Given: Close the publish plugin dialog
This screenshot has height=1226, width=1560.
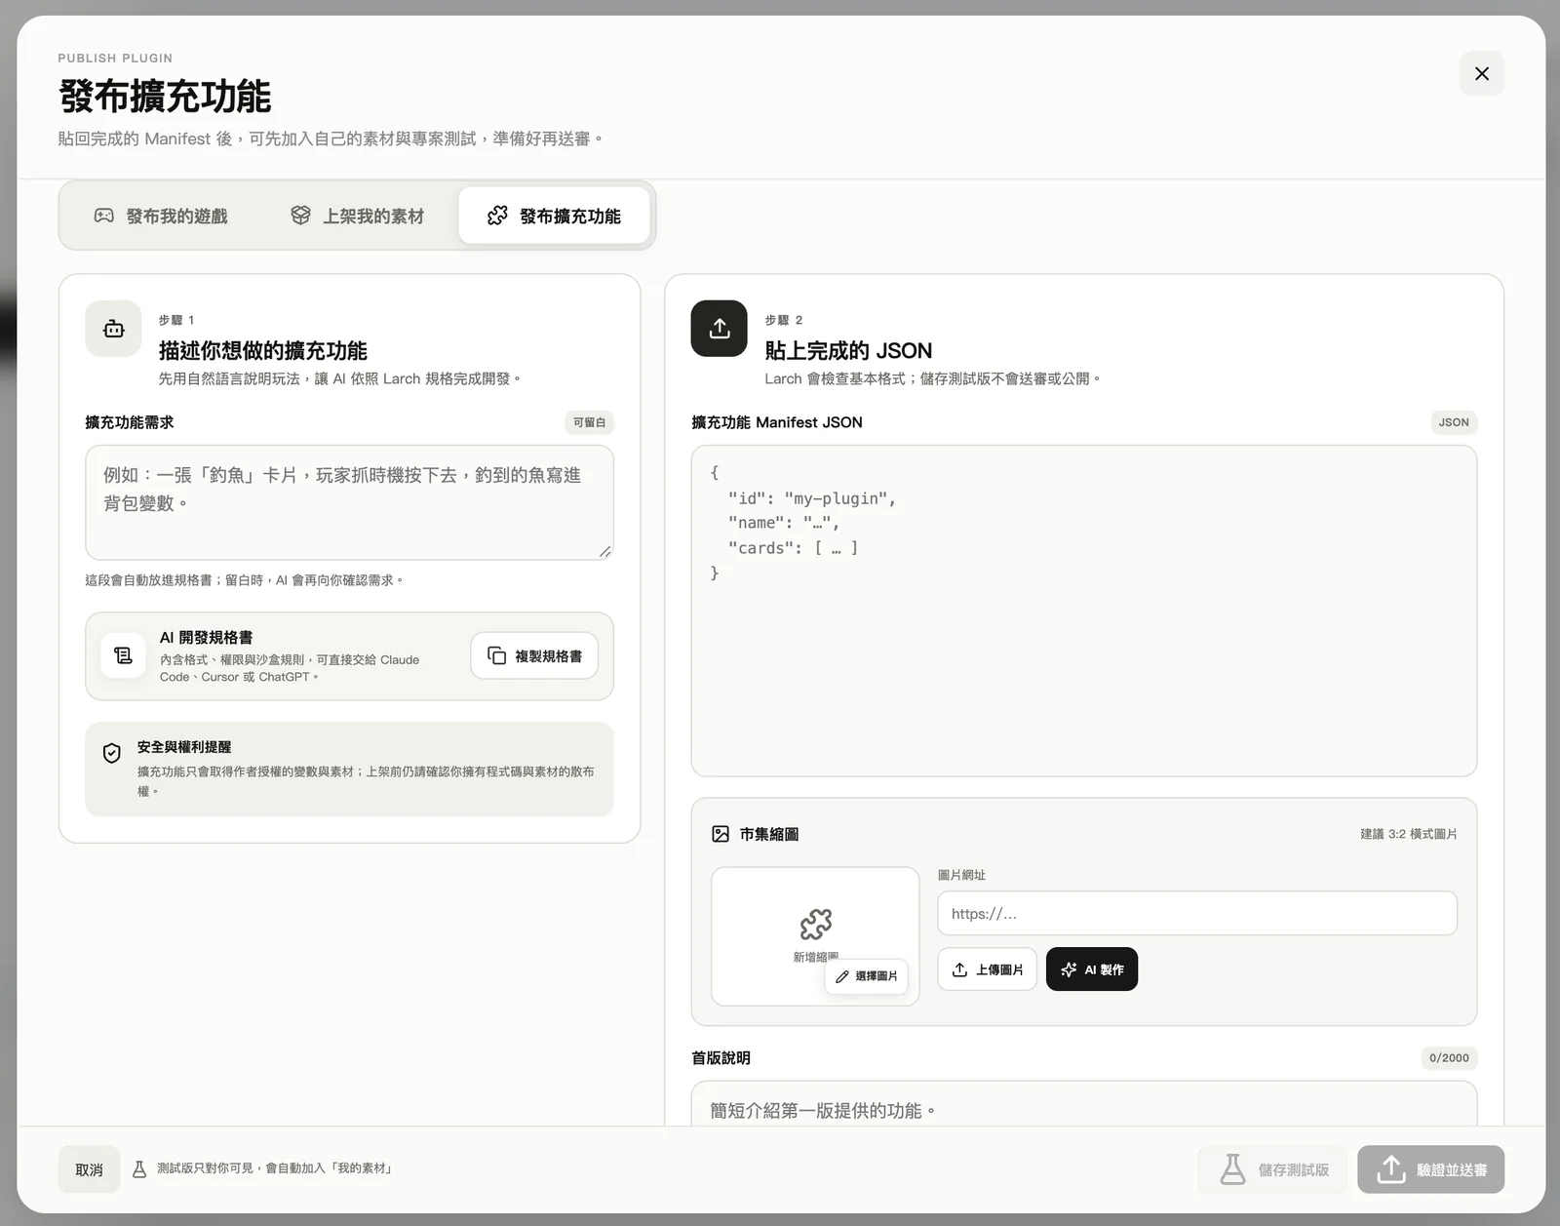Looking at the screenshot, I should point(1481,73).
